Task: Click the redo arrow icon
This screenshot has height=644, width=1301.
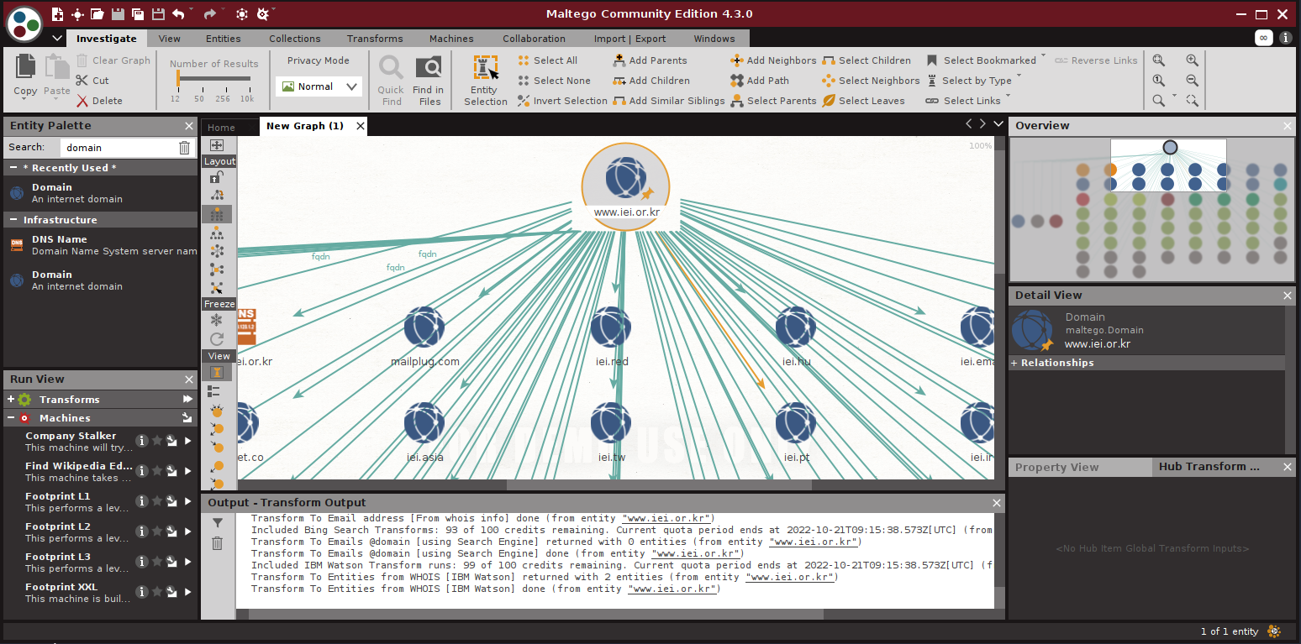Action: [209, 14]
